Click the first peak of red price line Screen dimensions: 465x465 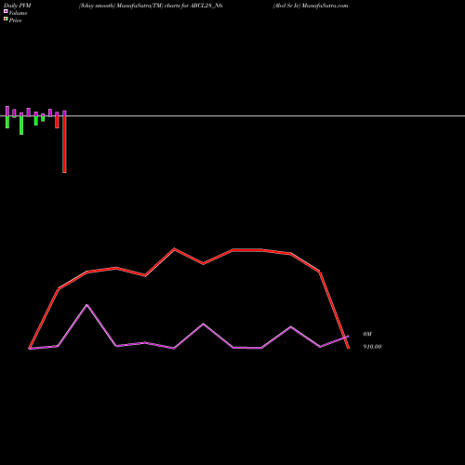116,268
